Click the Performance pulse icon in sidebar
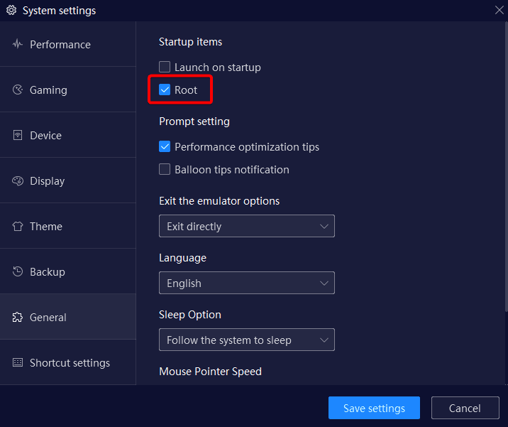The height and width of the screenshot is (427, 508). tap(18, 44)
